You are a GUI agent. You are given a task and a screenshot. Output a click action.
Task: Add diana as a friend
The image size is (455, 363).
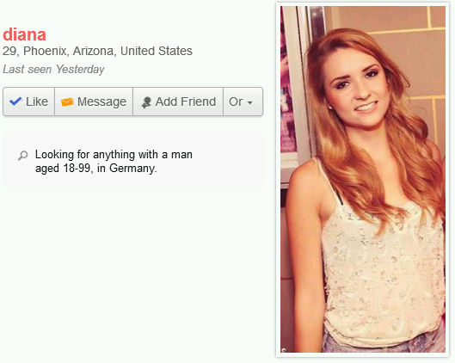(178, 102)
